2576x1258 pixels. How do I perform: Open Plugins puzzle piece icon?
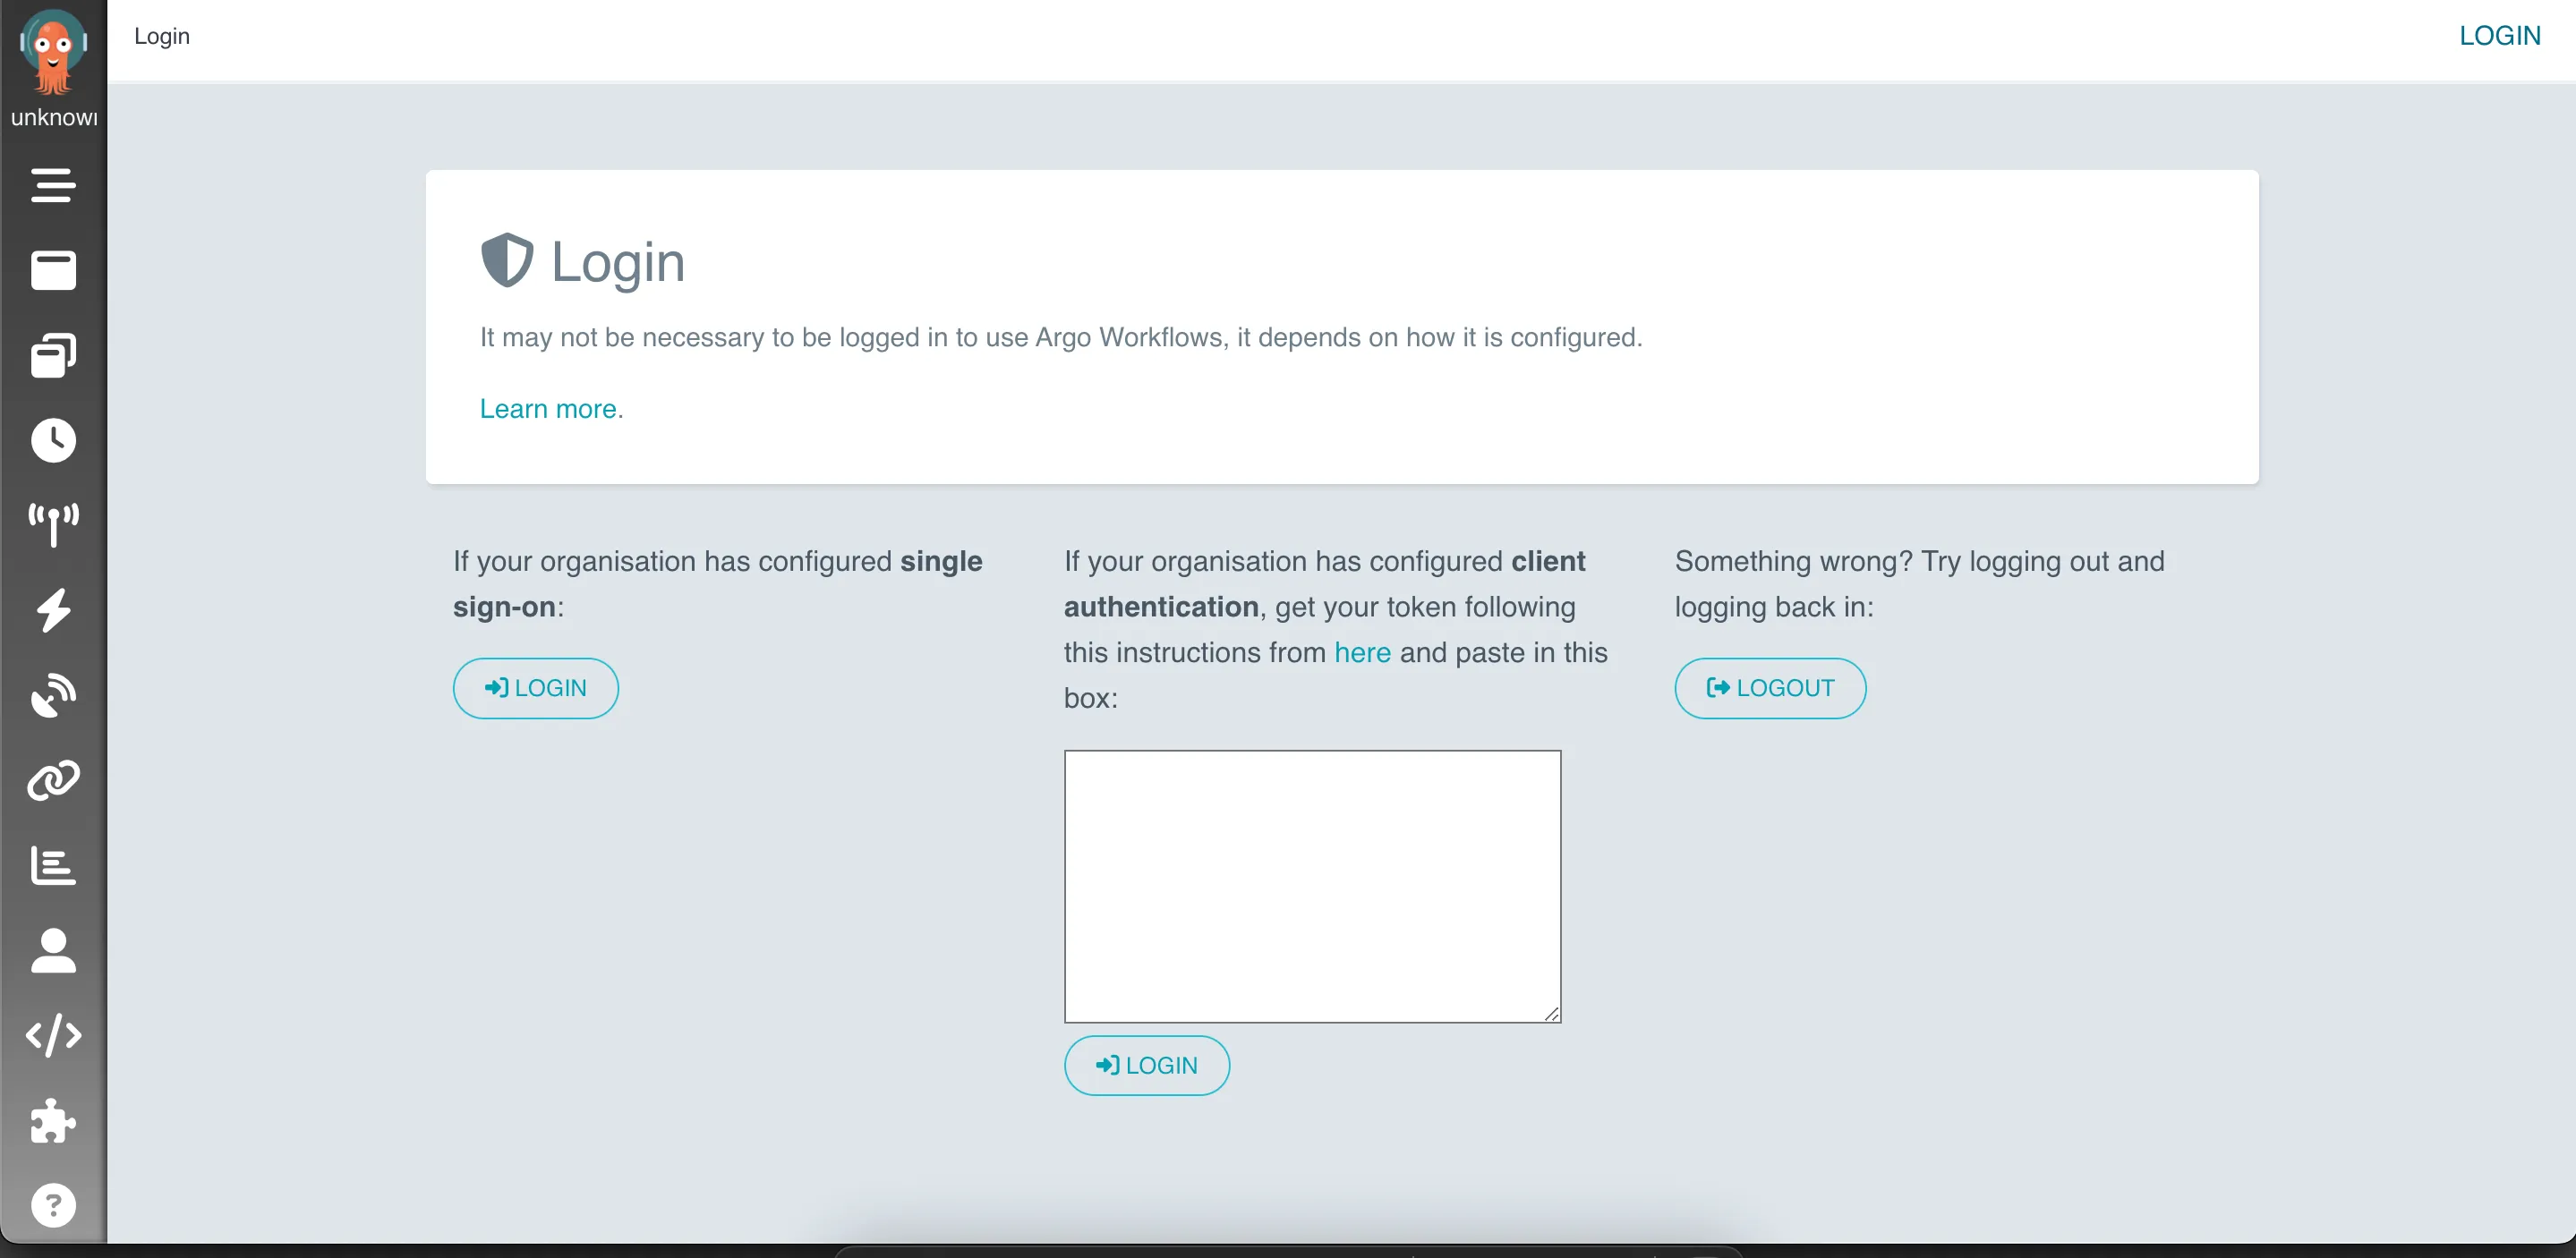[x=53, y=1120]
